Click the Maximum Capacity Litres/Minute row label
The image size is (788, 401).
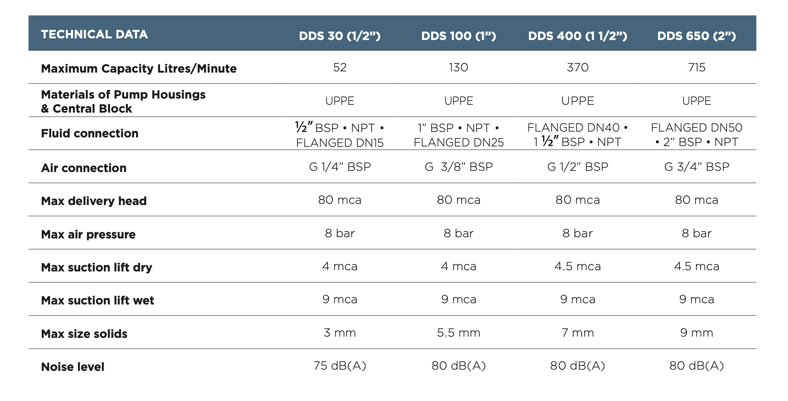point(139,68)
